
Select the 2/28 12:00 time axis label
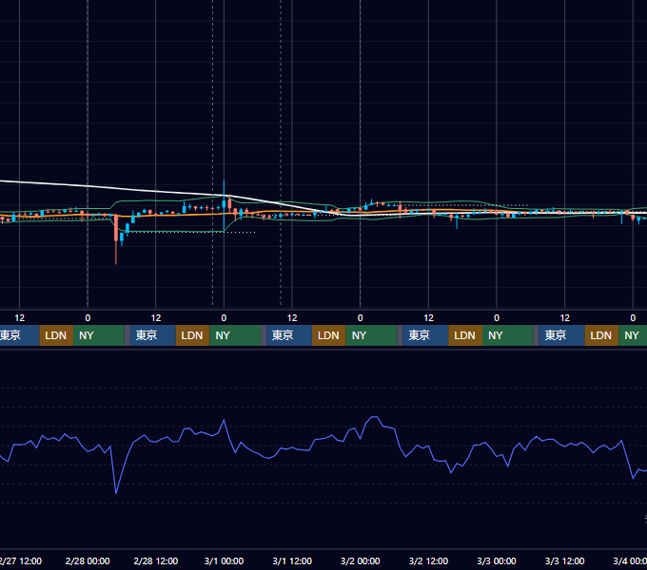pos(155,560)
